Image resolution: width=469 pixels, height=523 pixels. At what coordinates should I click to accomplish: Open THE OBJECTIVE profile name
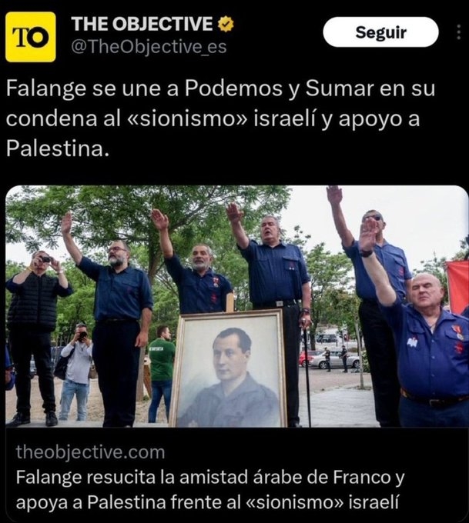point(142,24)
